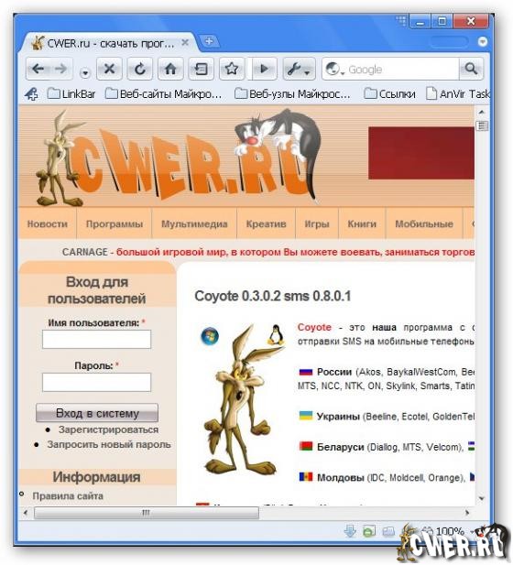Open the Веб-сайты Майкро... bookmarks folder
Viewport: 513px width, 565px height.
click(x=163, y=94)
